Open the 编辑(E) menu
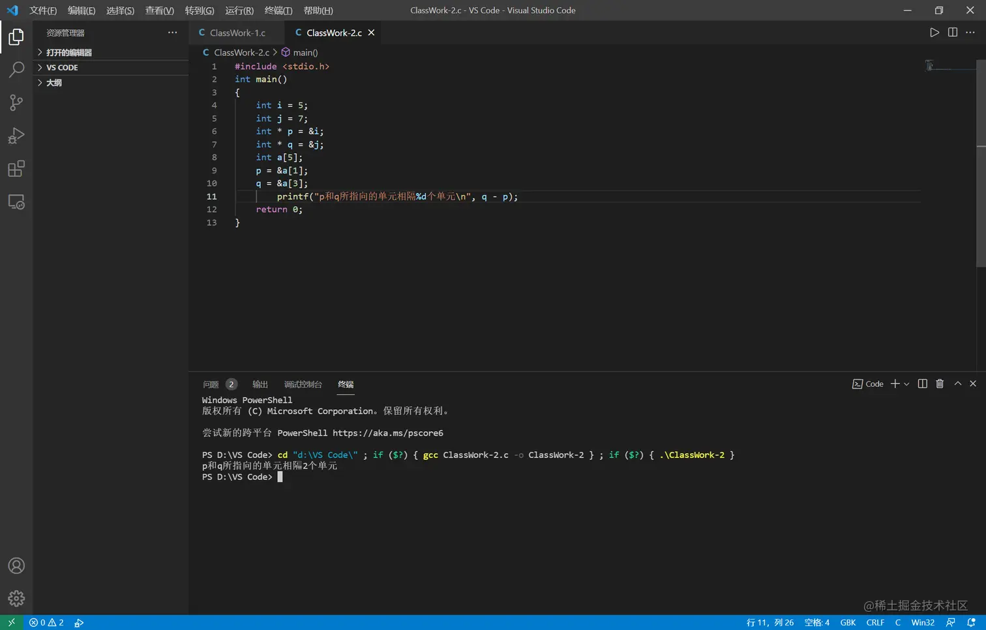 pyautogui.click(x=82, y=10)
